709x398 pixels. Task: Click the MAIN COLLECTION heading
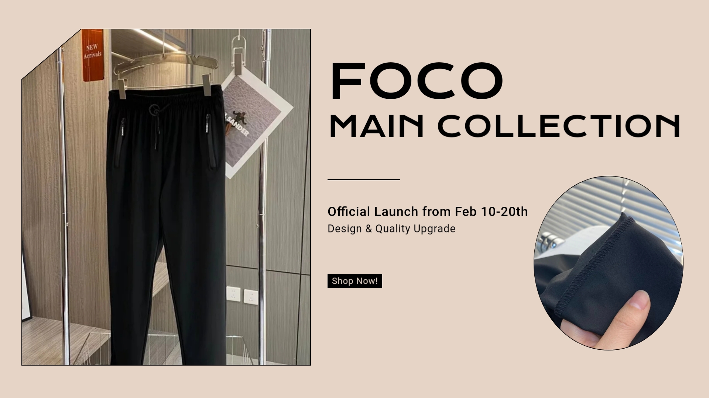point(504,126)
